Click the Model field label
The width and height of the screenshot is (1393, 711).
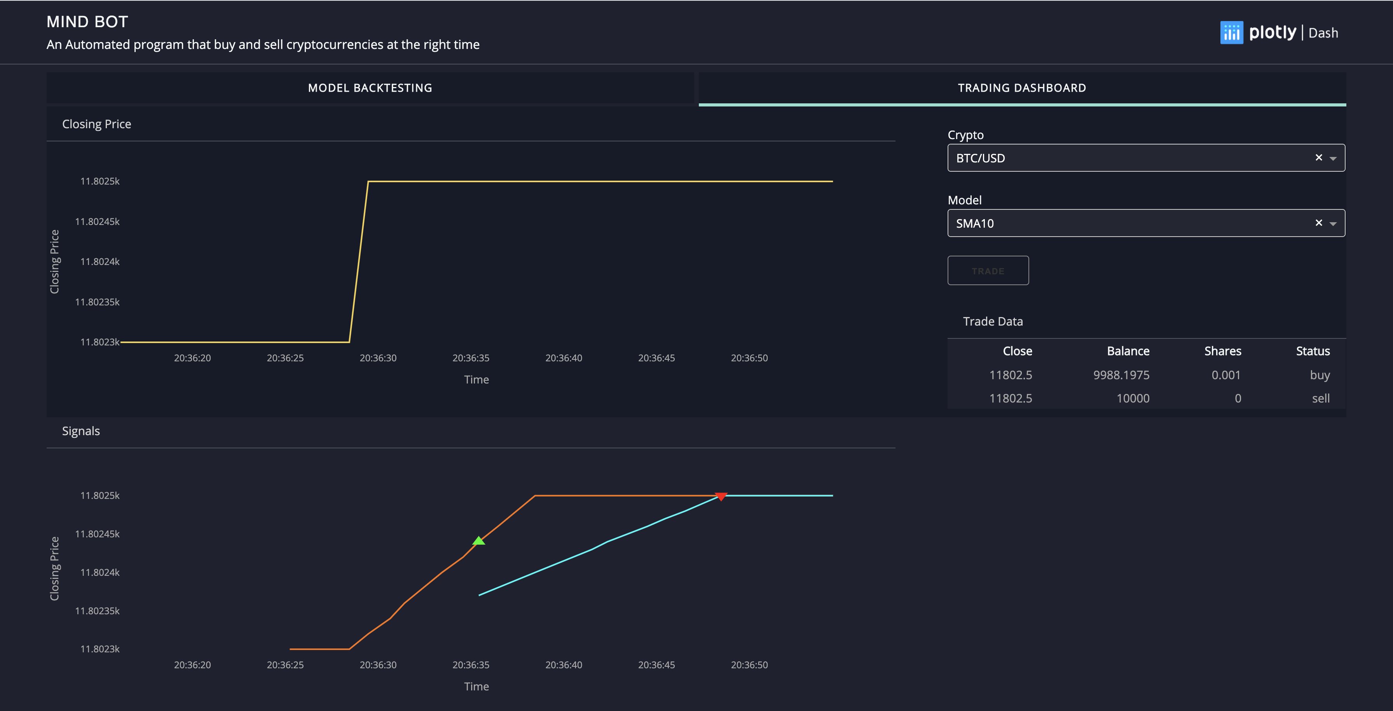[964, 200]
